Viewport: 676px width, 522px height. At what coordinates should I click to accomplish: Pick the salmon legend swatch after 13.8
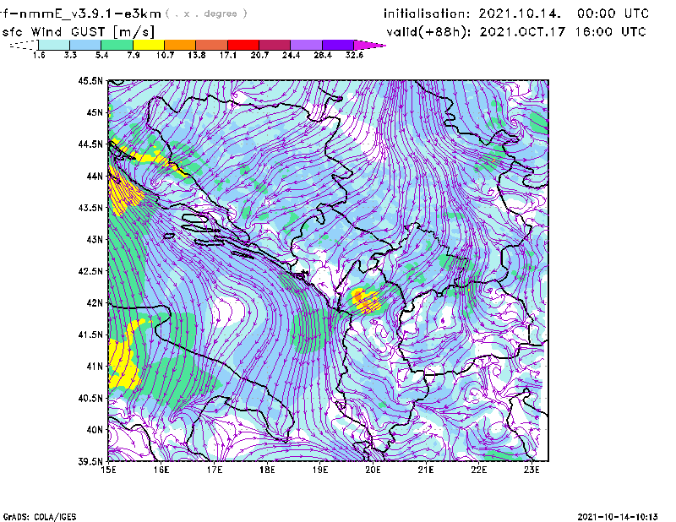point(212,45)
